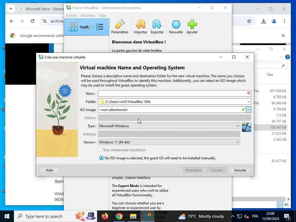This screenshot has width=296, height=222.
Task: Click the Aide button in wizard
Action: [x=49, y=170]
